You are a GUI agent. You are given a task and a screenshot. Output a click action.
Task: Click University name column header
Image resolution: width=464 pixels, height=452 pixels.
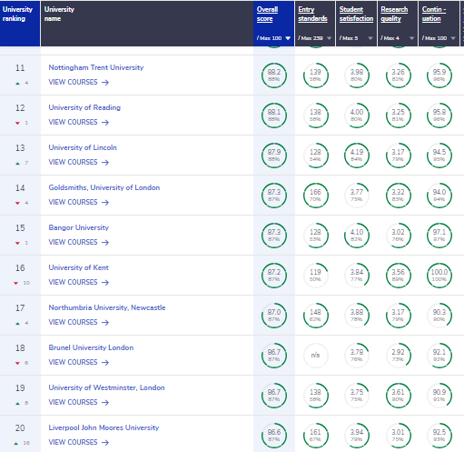coord(147,24)
